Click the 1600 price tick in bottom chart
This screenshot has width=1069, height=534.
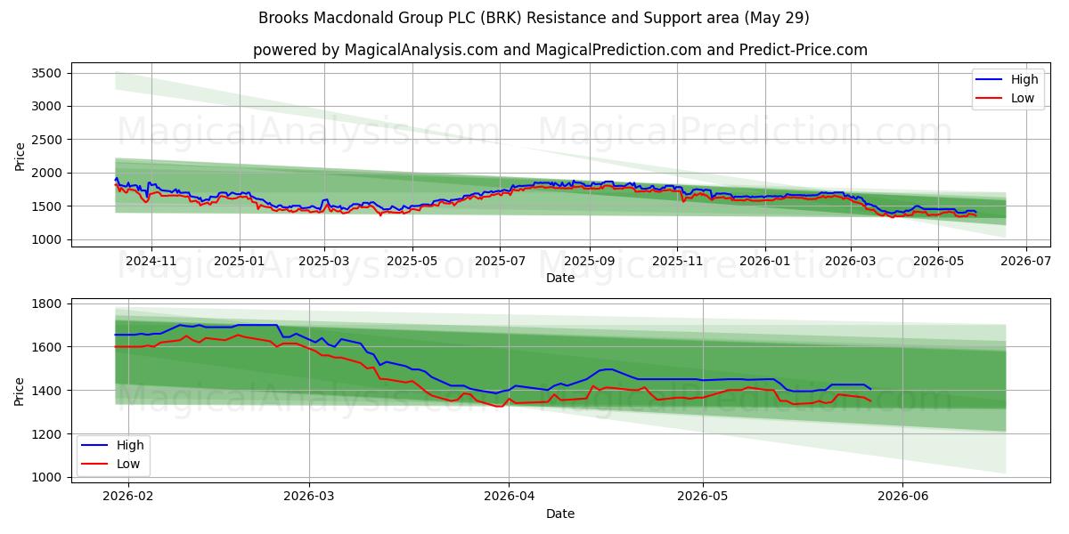click(47, 347)
